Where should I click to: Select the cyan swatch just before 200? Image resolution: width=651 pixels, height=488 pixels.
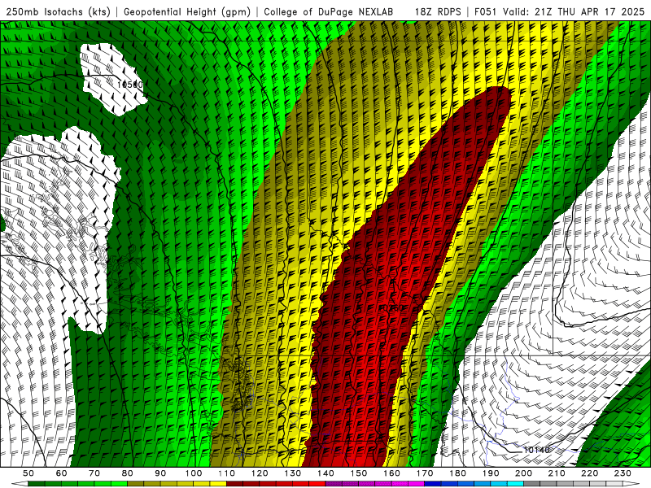(x=515, y=484)
